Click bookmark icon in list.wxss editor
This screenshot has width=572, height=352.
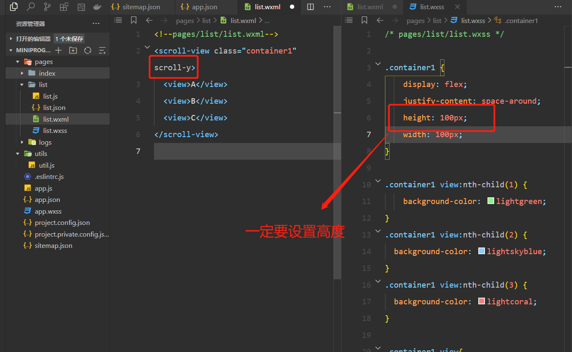[364, 20]
